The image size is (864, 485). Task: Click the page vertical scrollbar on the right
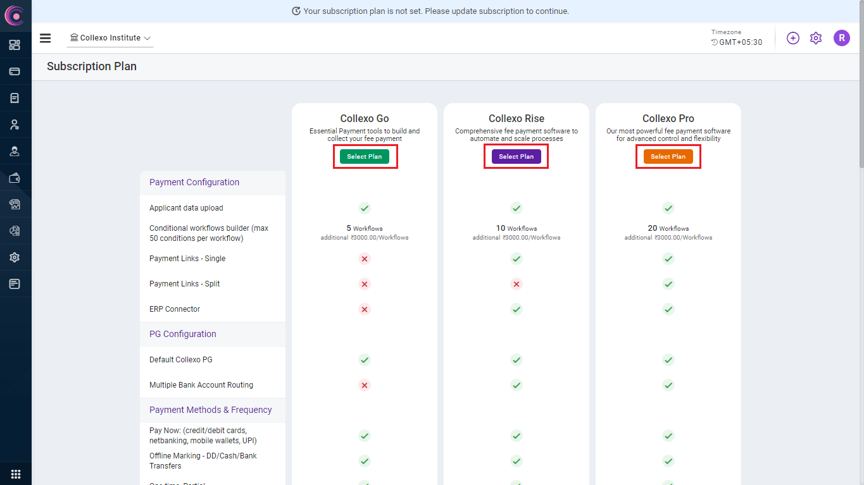click(860, 126)
